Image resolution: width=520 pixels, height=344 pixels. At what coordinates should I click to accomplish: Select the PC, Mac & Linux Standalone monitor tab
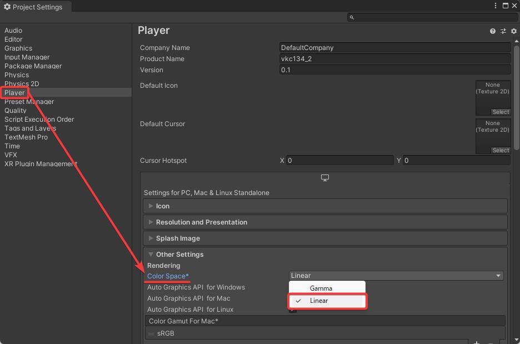[325, 178]
